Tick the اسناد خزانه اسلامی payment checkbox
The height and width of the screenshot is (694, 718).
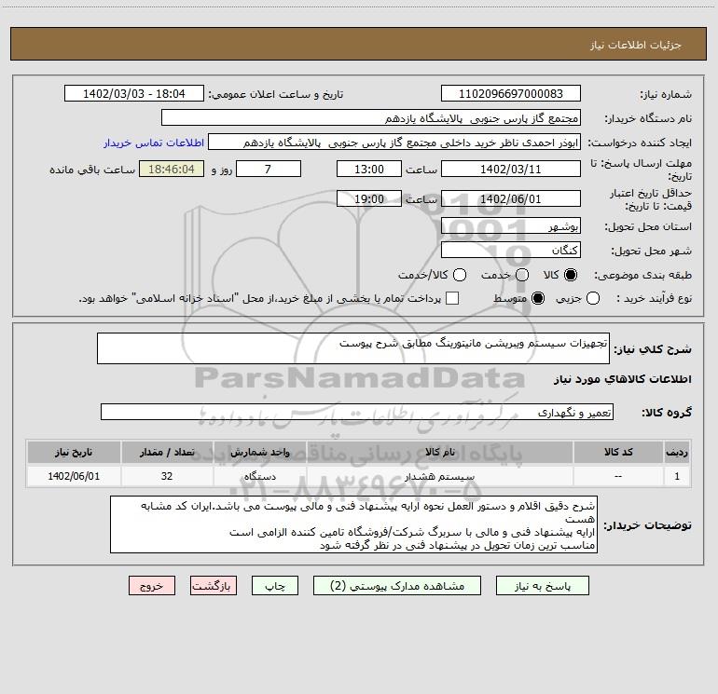click(x=452, y=298)
